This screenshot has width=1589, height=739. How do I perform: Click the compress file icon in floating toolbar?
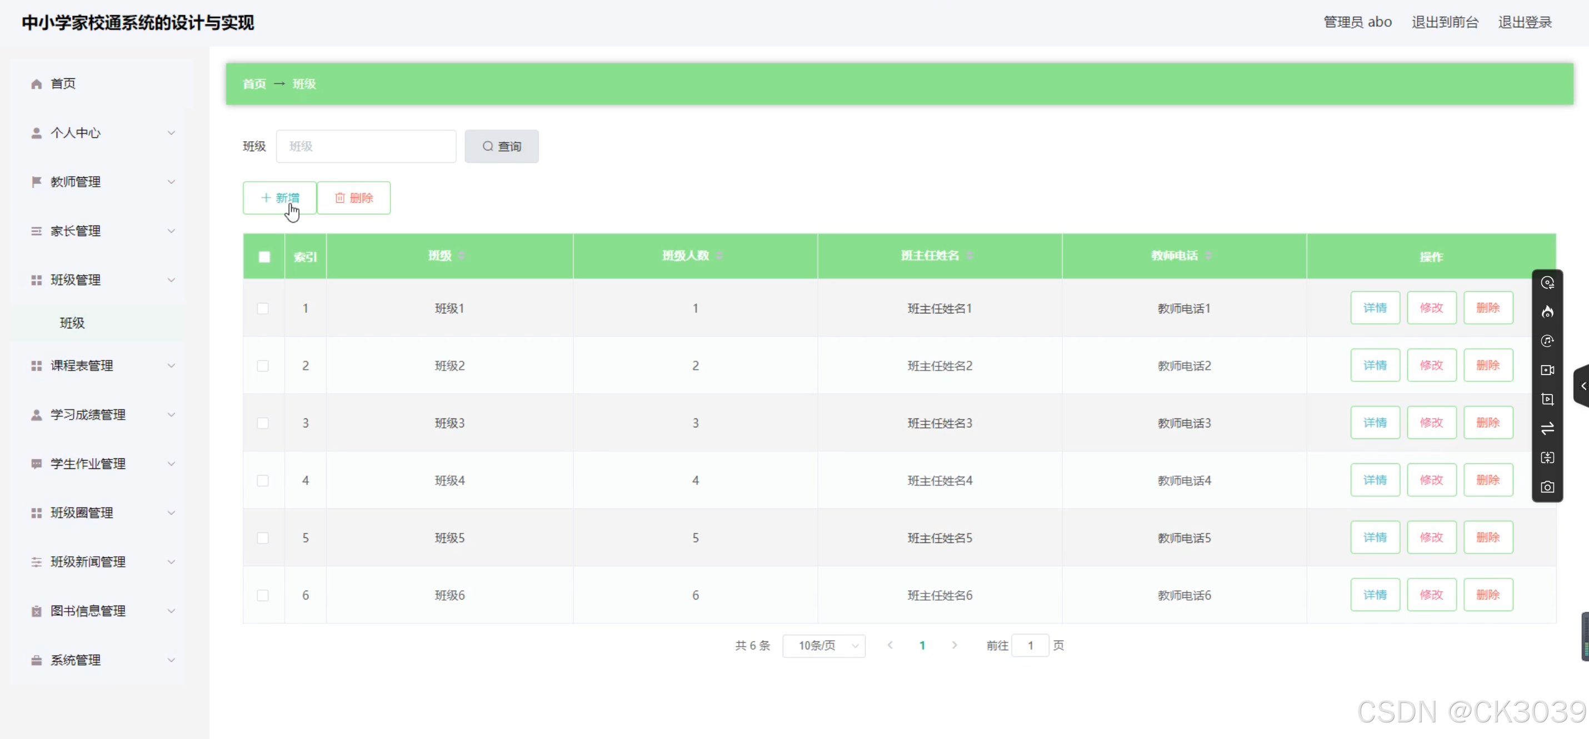1547,458
